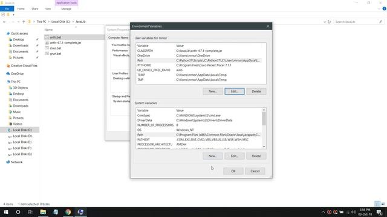
Task: Open the View ribbon tab
Action: tap(48, 8)
